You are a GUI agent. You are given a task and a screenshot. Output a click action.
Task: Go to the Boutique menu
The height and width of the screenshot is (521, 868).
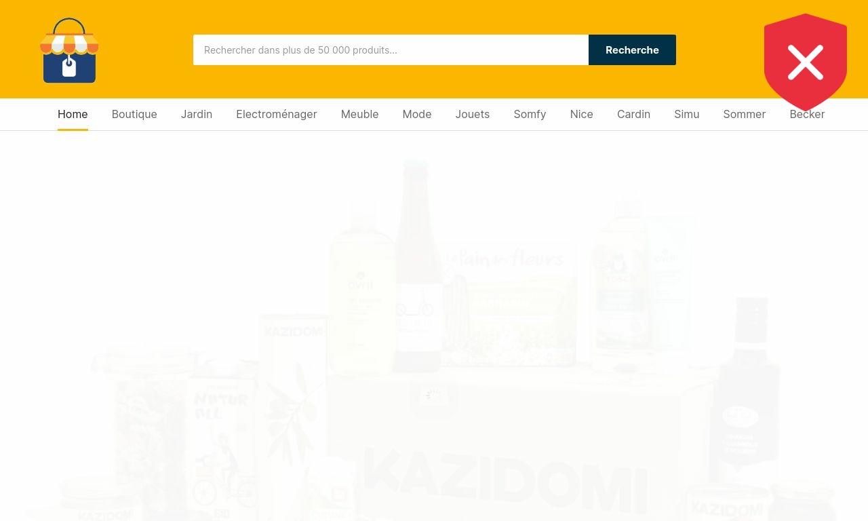coord(134,115)
